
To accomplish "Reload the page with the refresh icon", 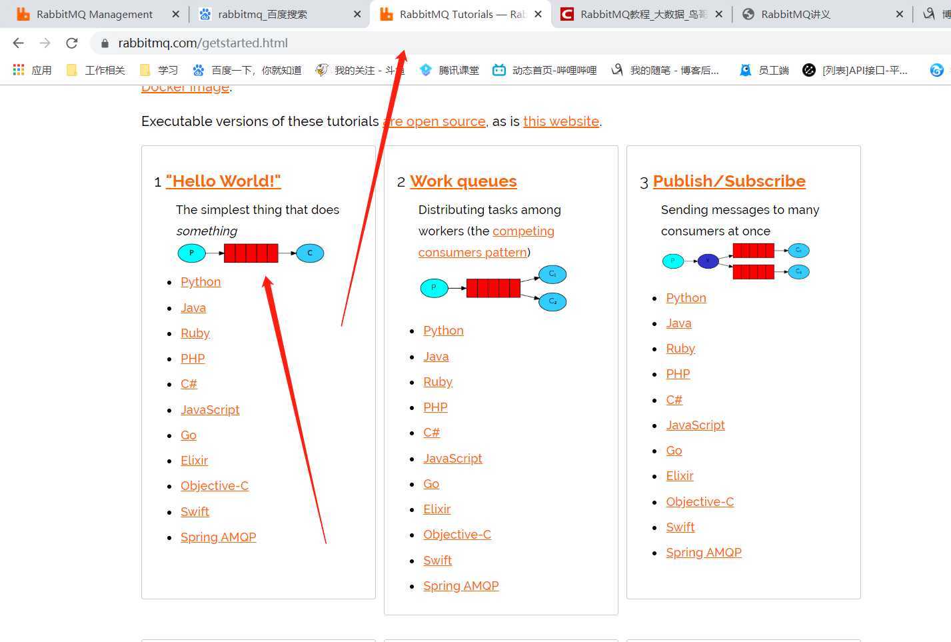I will [x=72, y=43].
